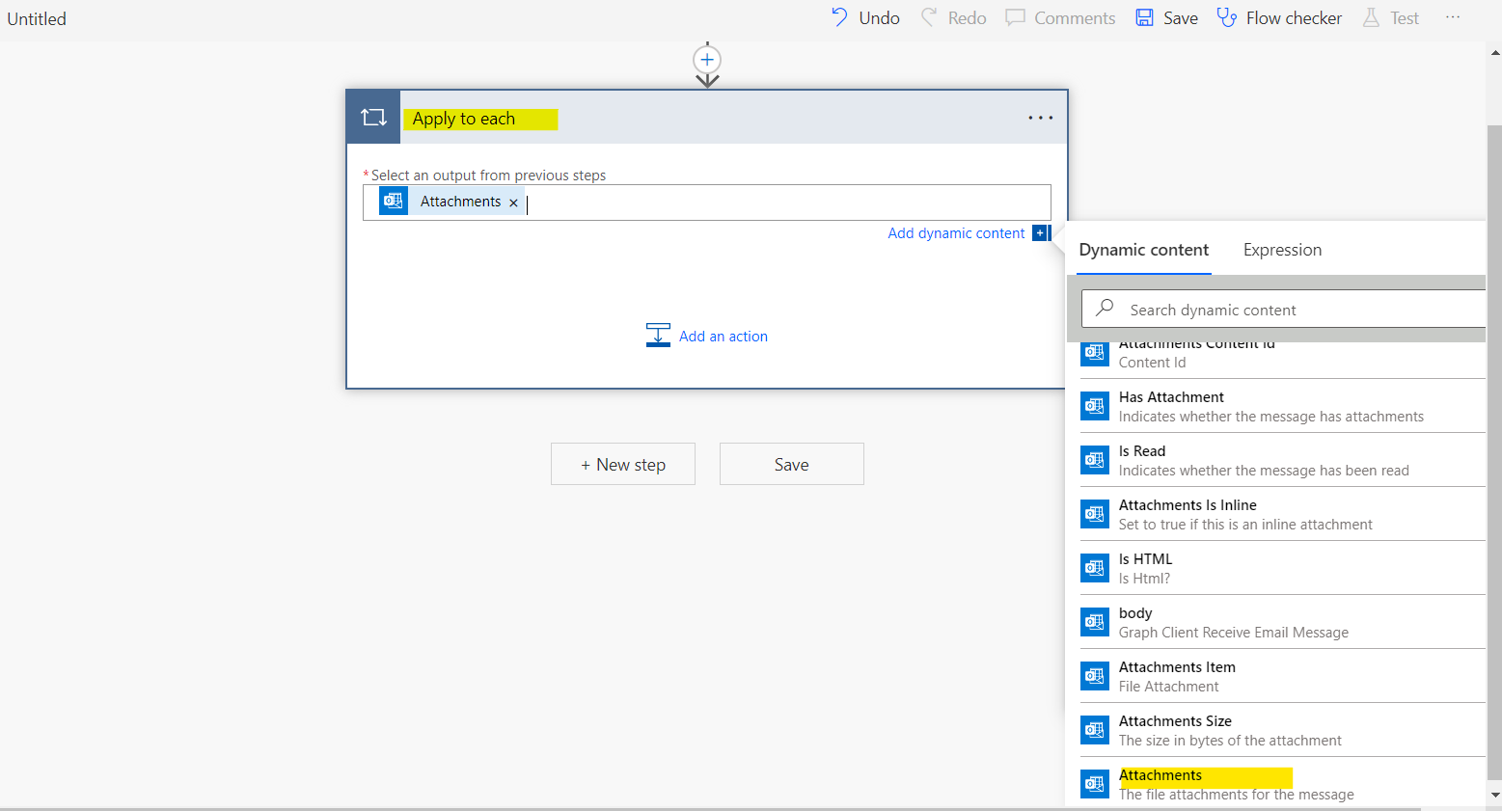Click Outlook icon next to body
The height and width of the screenshot is (811, 1502).
coord(1095,622)
